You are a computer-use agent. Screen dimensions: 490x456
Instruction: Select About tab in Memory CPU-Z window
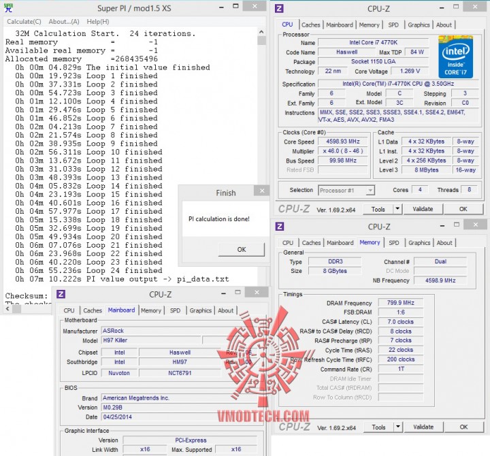coord(444,243)
